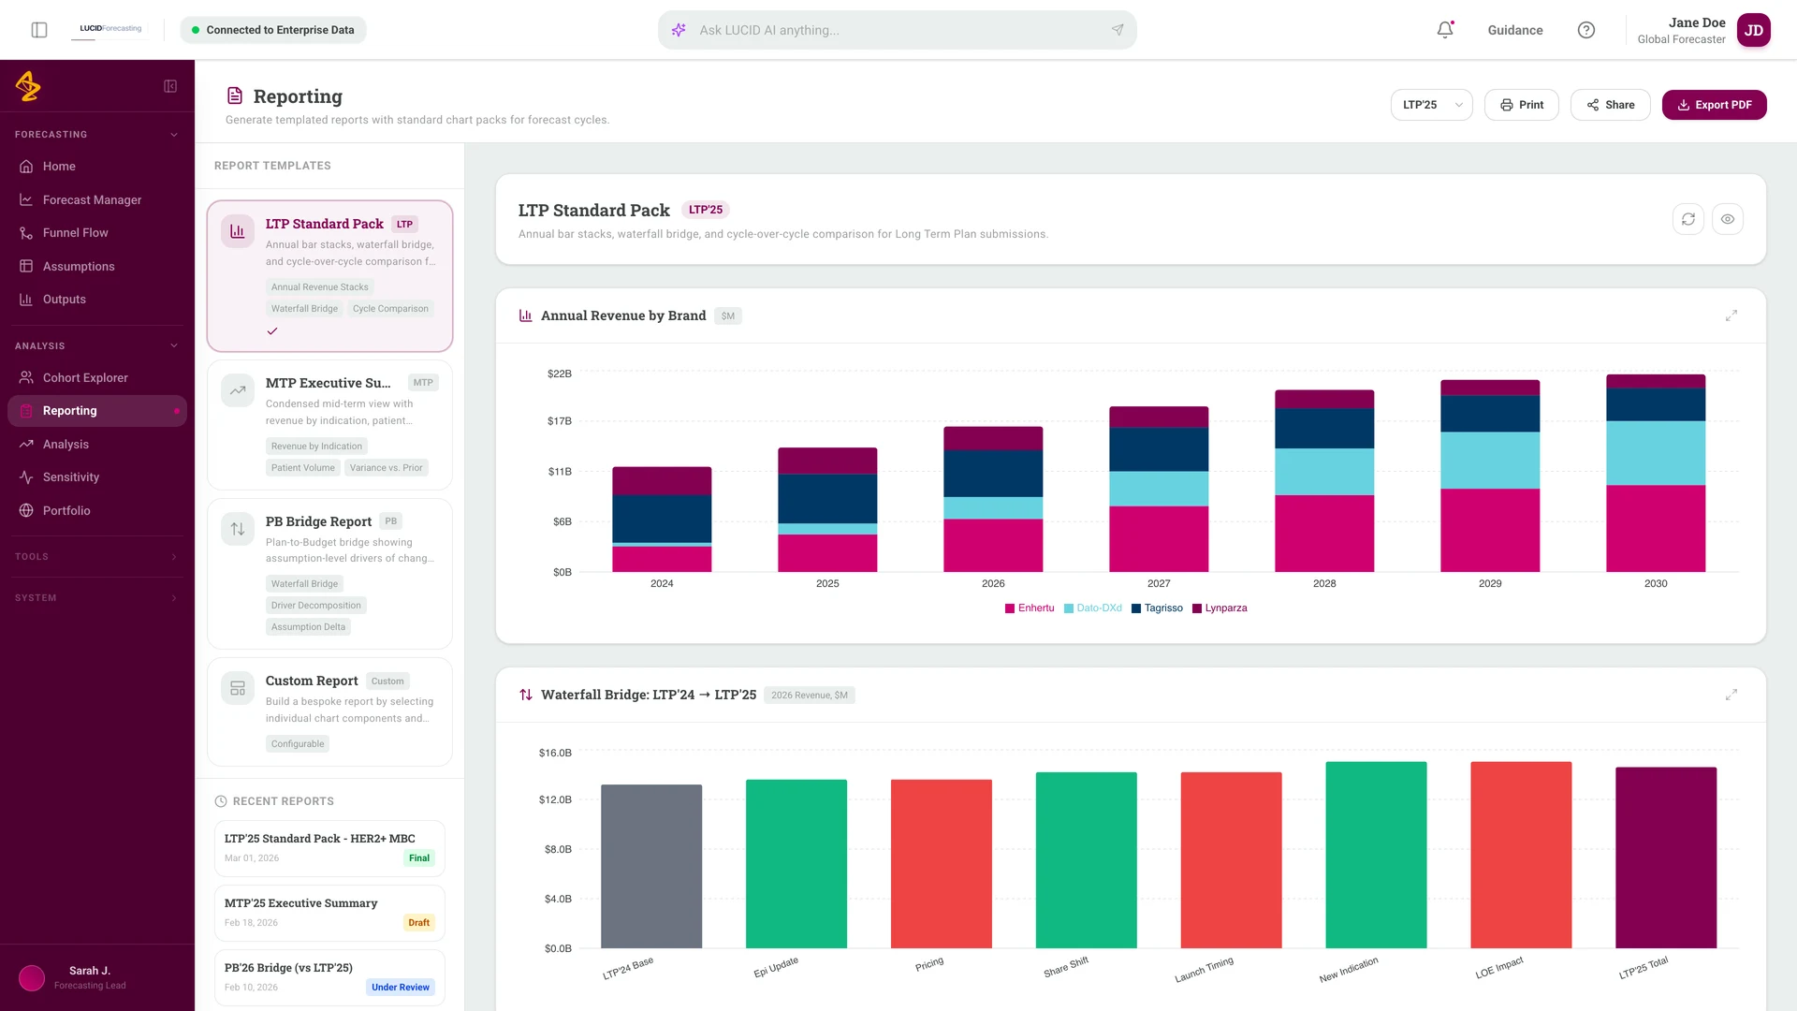Viewport: 1797px width, 1011px height.
Task: Open Outputs page
Action: pos(97,300)
